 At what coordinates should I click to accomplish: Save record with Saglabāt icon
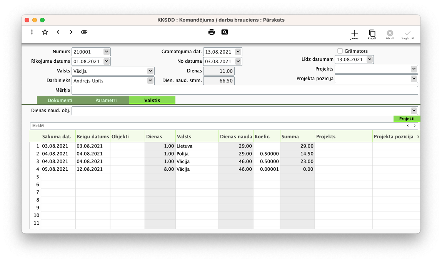[x=408, y=35]
